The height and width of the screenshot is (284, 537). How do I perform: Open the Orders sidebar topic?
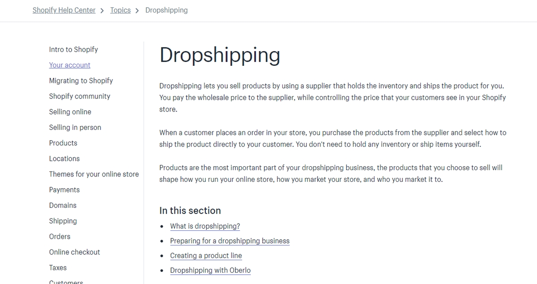(x=60, y=237)
